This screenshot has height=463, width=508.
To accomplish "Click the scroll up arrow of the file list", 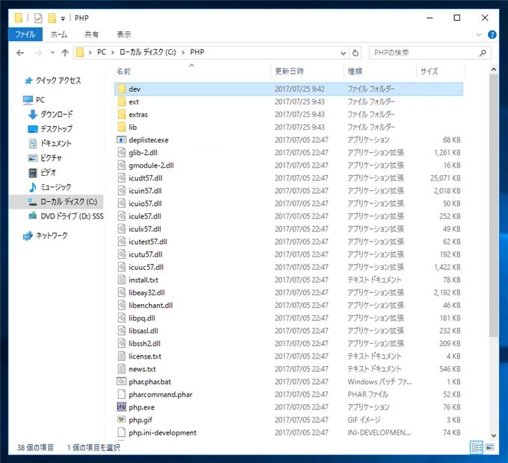I will coord(493,69).
